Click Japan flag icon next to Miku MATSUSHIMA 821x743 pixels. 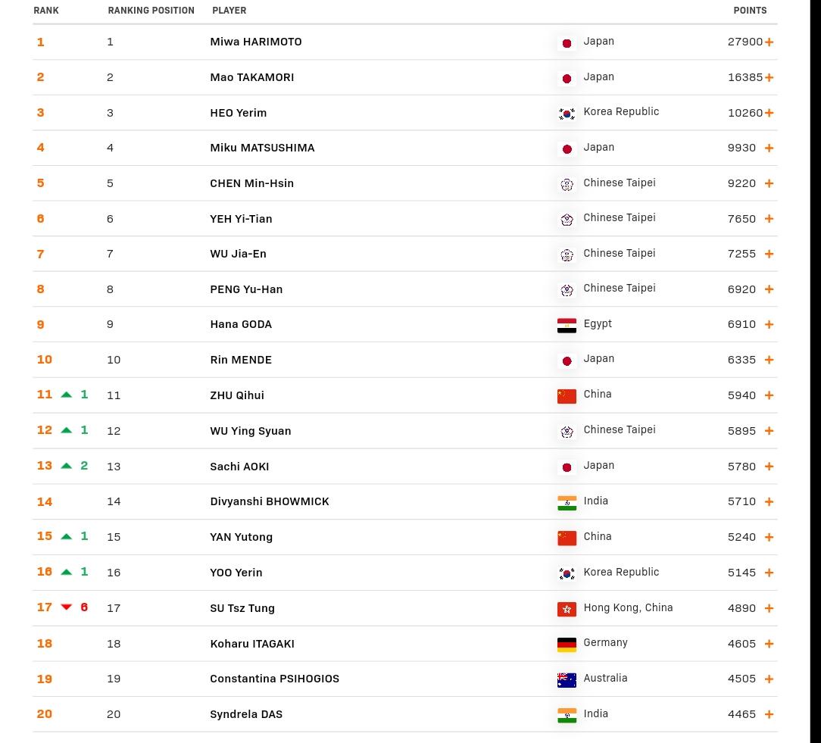pos(567,148)
